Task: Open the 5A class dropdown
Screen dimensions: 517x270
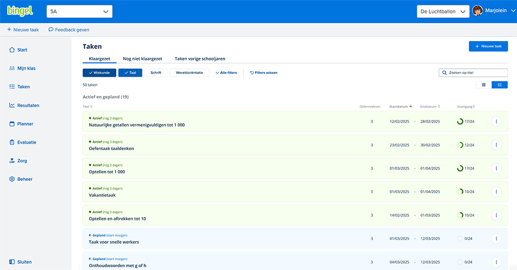Action: point(79,11)
